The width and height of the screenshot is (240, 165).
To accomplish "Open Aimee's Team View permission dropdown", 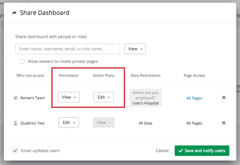I will click(x=69, y=97).
